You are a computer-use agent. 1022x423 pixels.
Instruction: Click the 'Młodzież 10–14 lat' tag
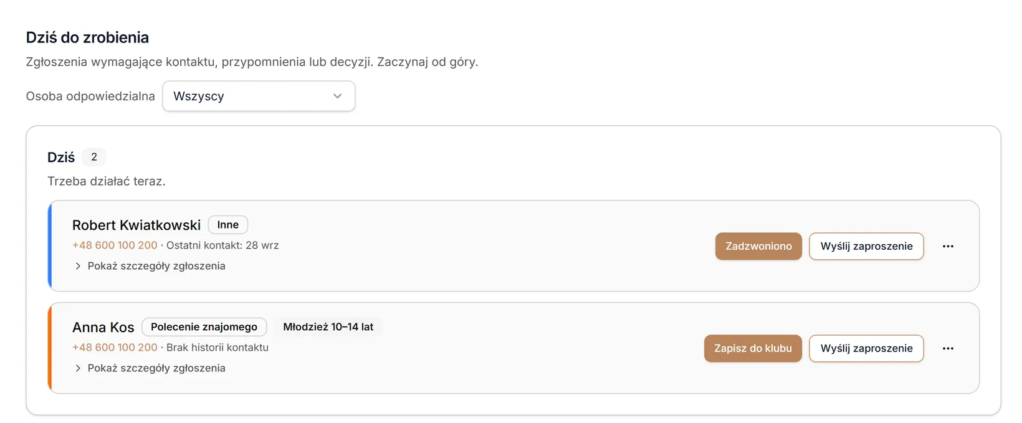click(x=328, y=327)
